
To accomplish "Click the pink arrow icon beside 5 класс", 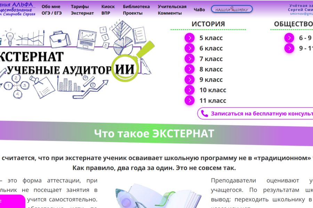I will (190, 38).
